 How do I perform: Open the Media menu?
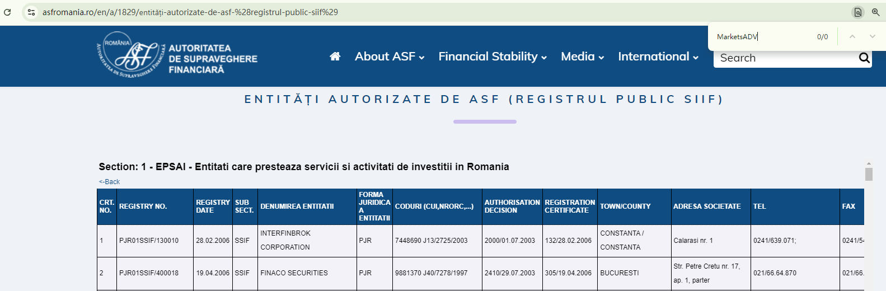[x=583, y=57]
